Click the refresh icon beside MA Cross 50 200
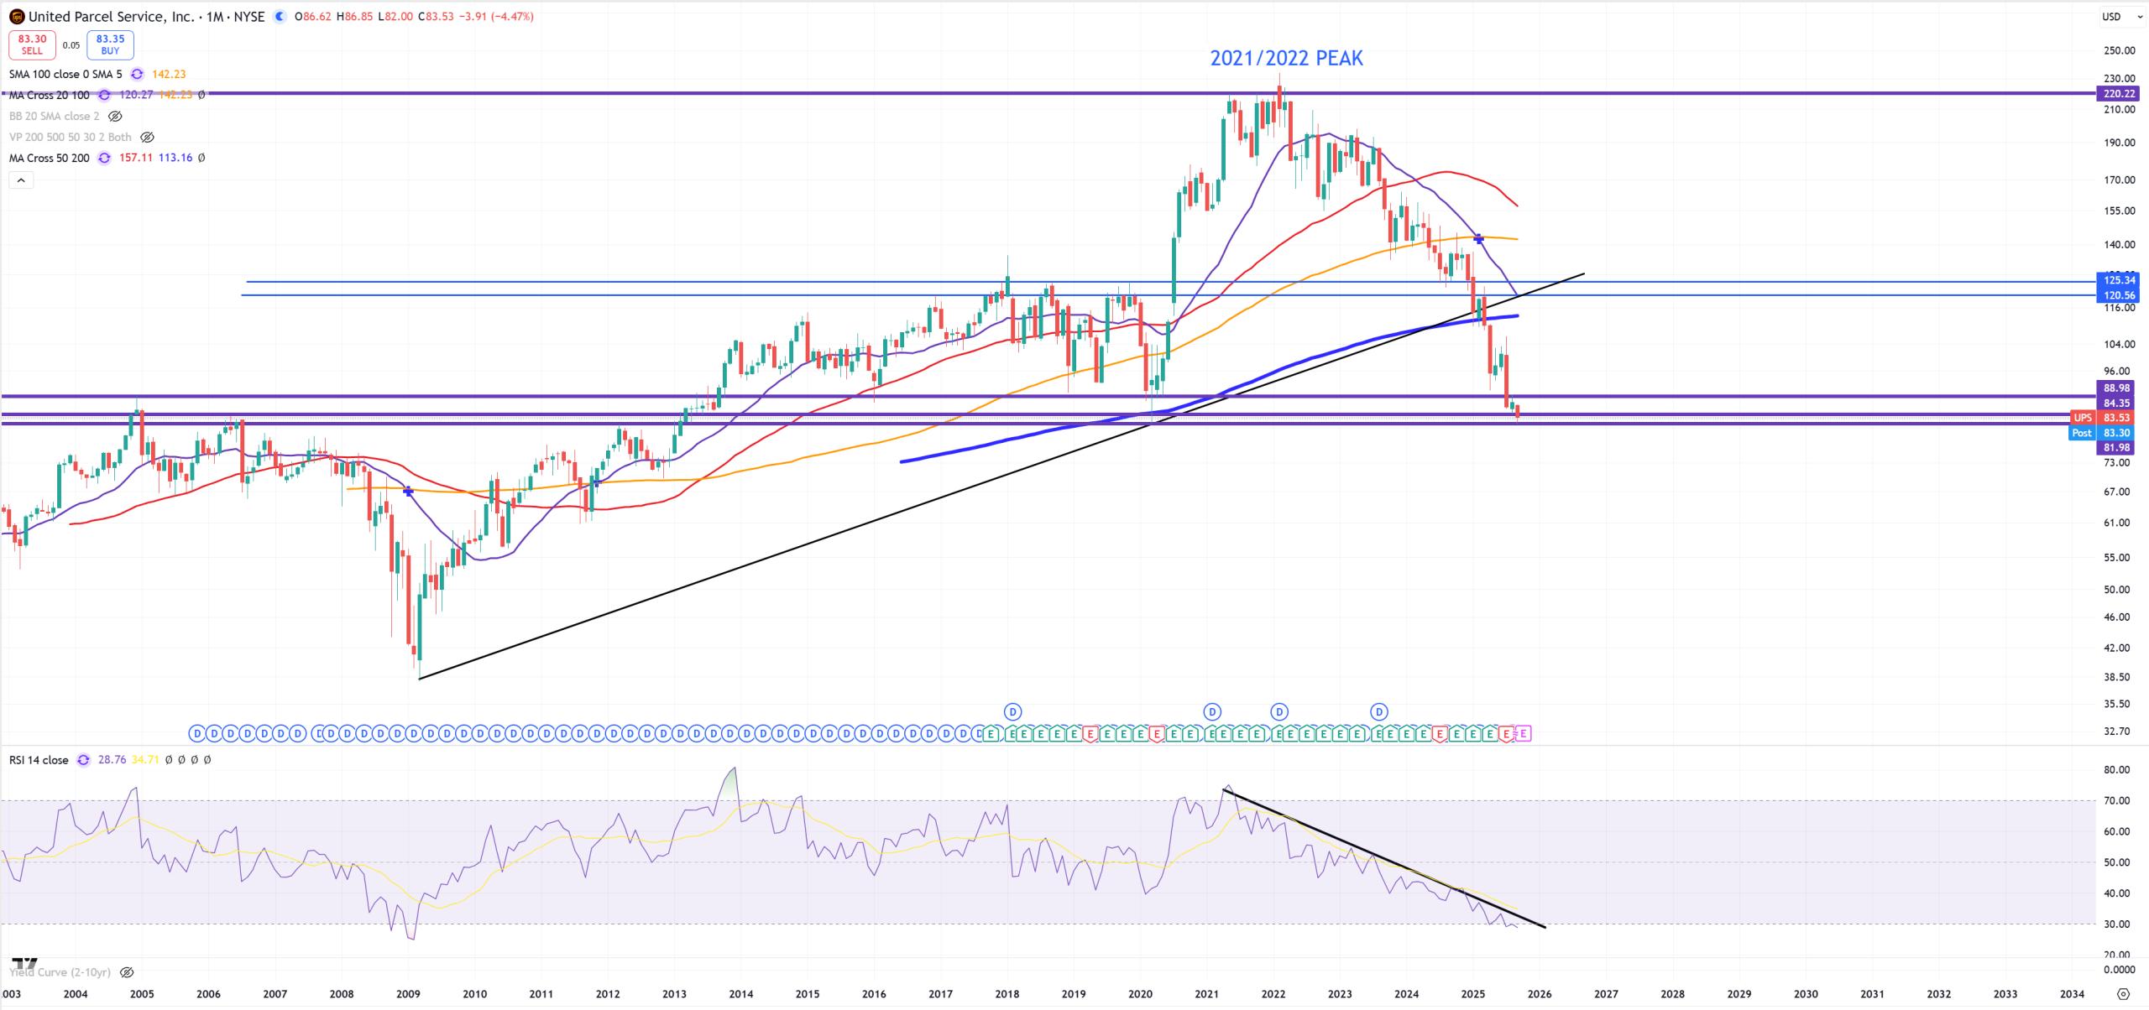The height and width of the screenshot is (1010, 2149). (104, 159)
